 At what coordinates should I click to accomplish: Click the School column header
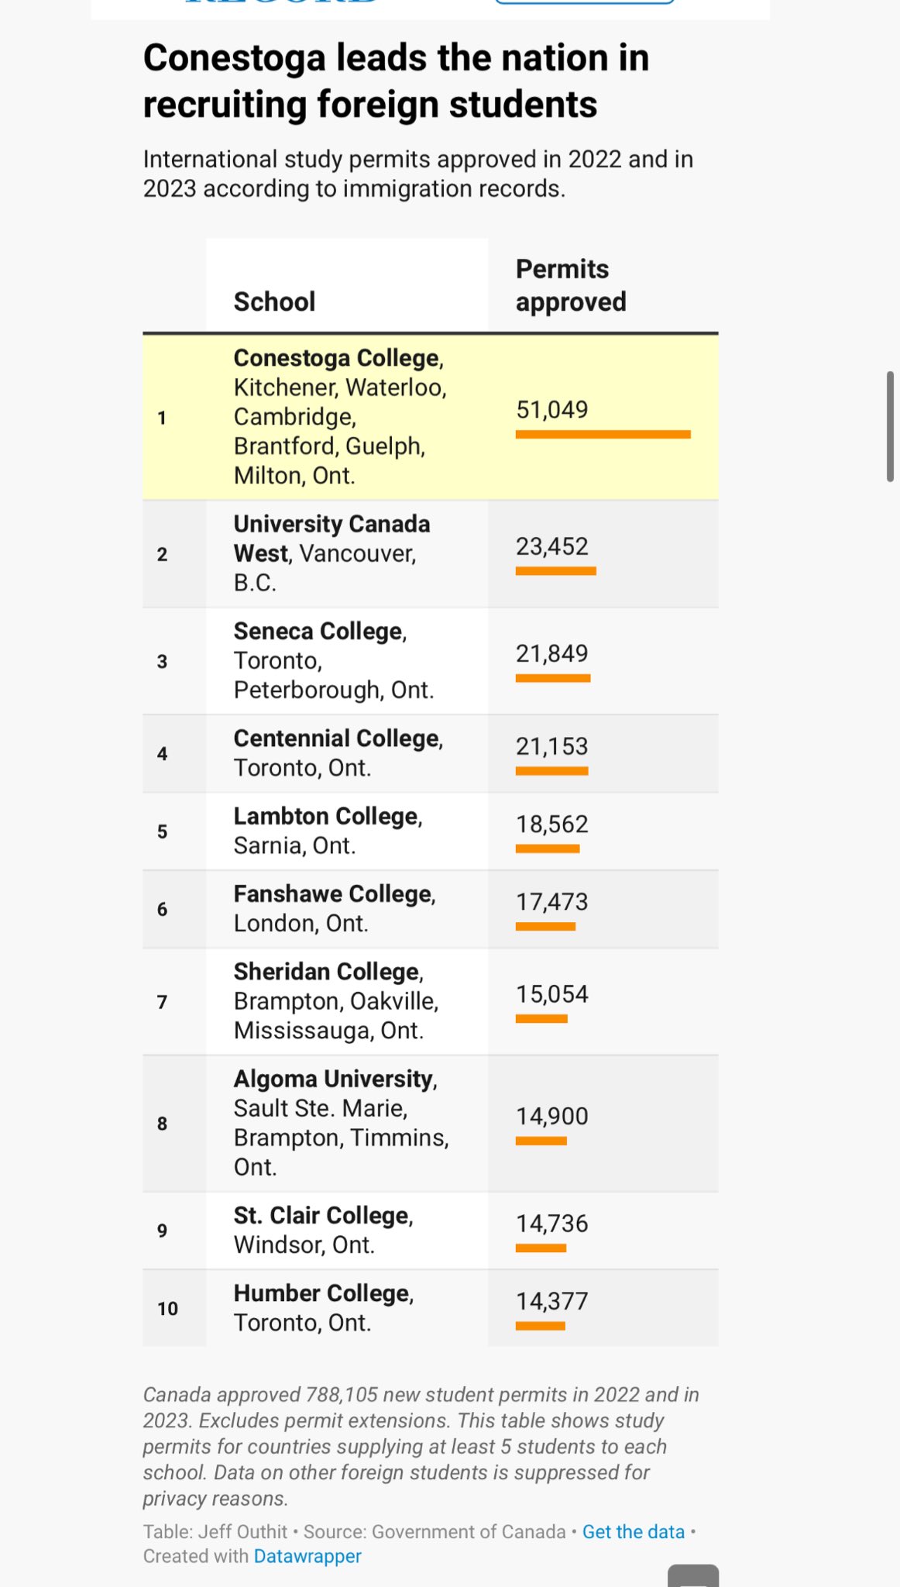274,301
